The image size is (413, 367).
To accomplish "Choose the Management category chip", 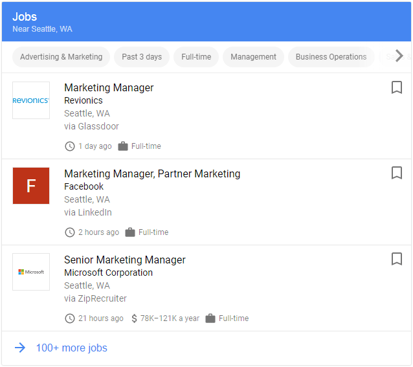I will click(253, 57).
